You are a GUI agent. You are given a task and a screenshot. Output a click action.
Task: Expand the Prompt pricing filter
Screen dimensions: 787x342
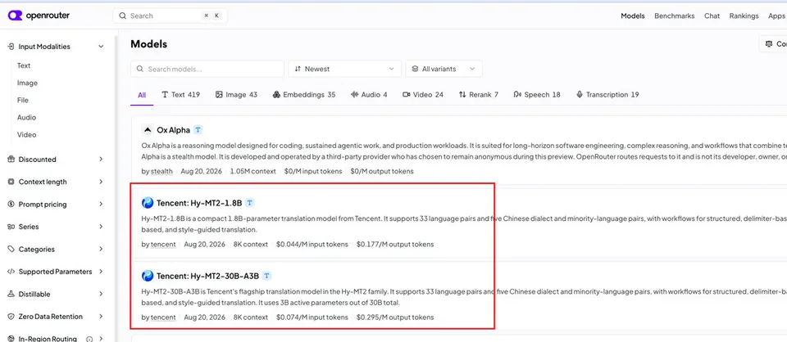tap(101, 205)
